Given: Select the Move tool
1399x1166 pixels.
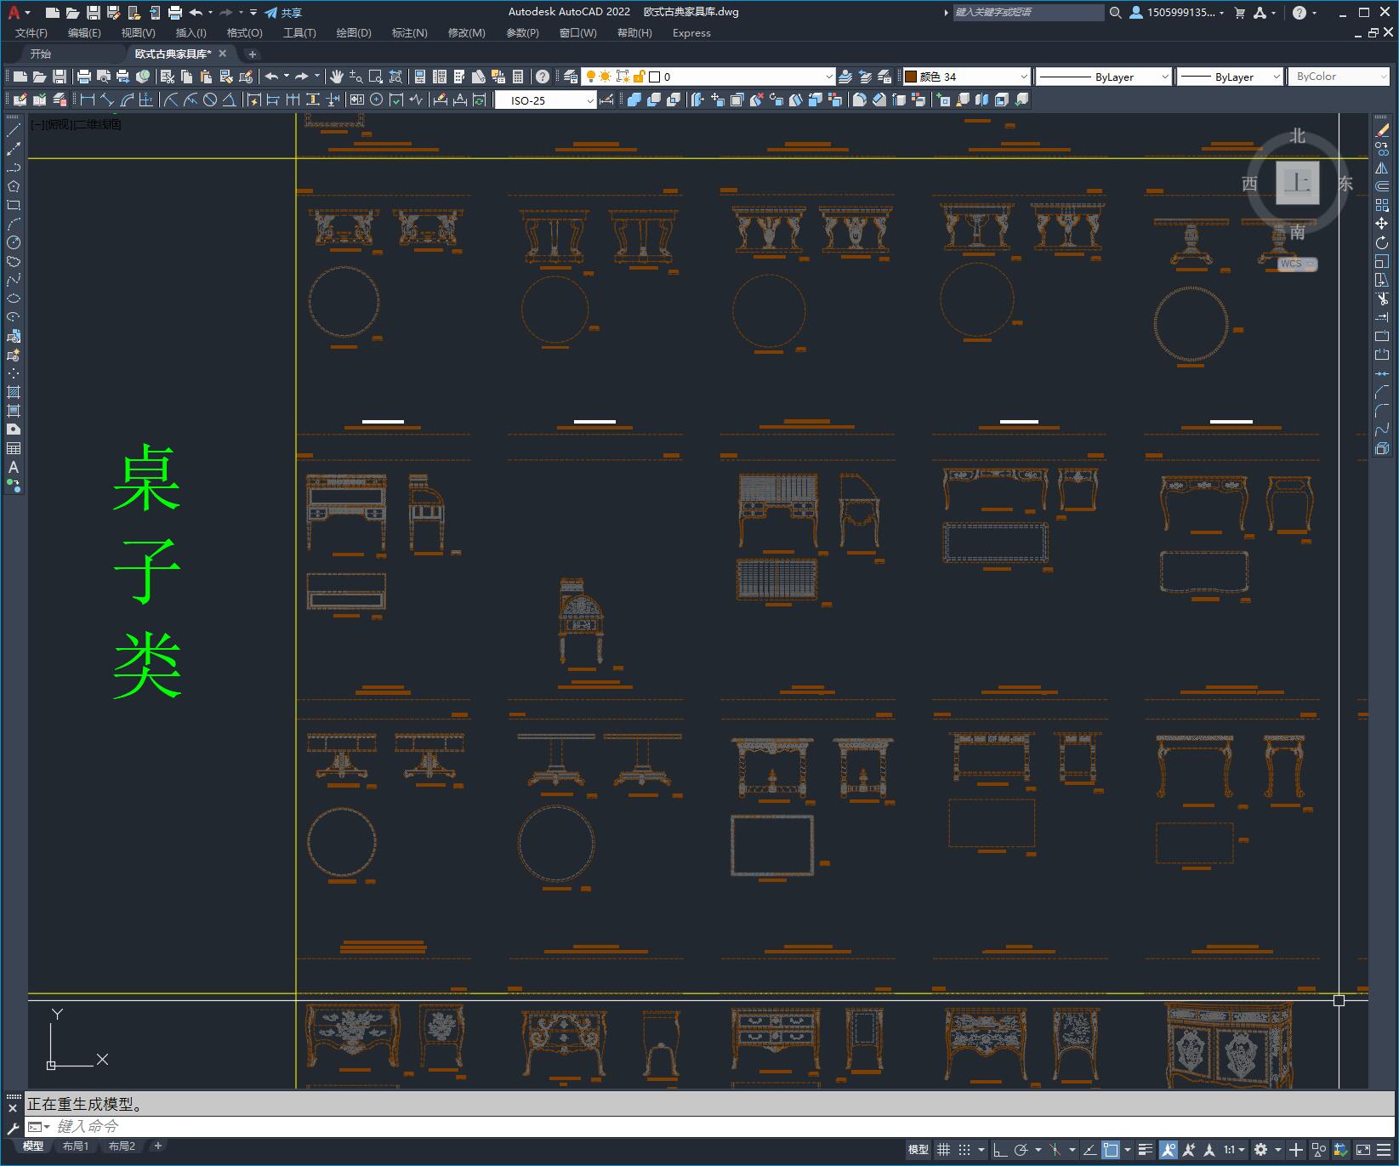Looking at the screenshot, I should tap(1382, 224).
